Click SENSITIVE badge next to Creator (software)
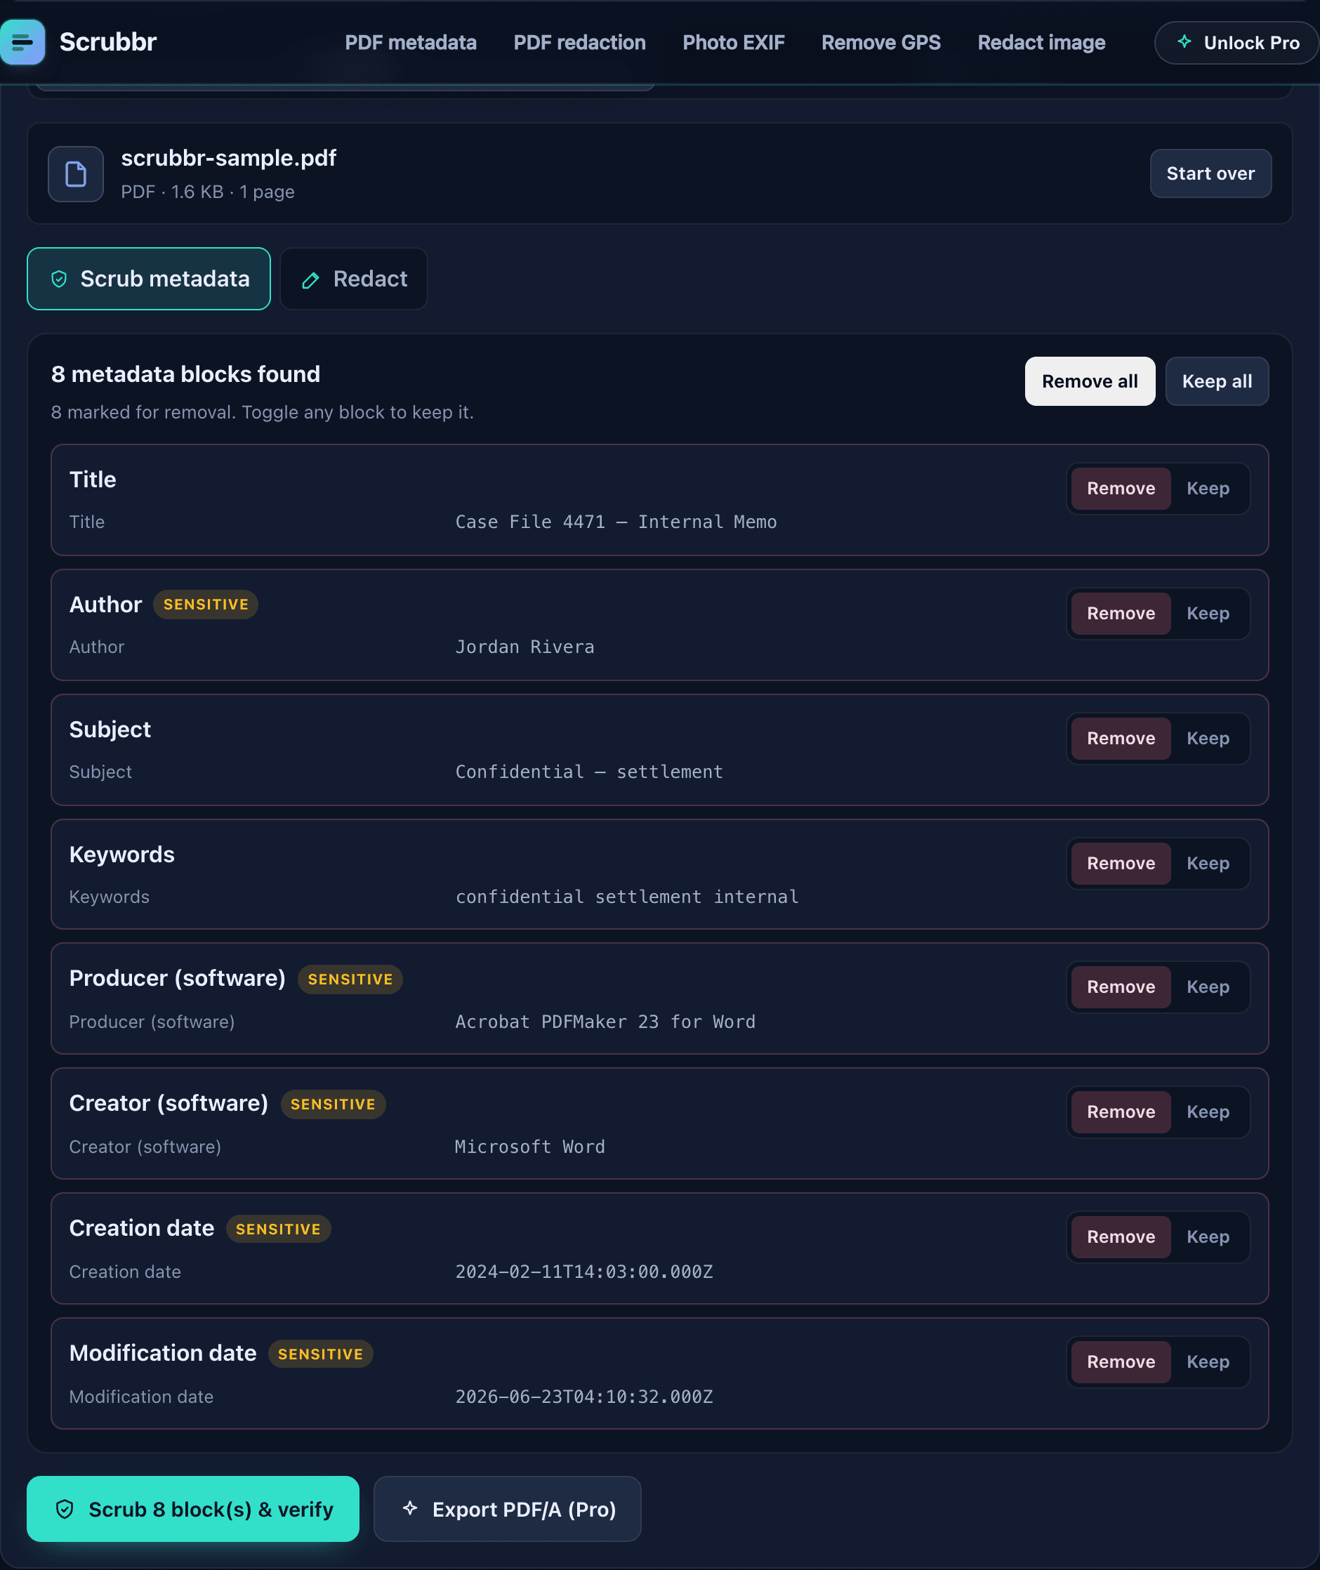 pyautogui.click(x=333, y=1104)
